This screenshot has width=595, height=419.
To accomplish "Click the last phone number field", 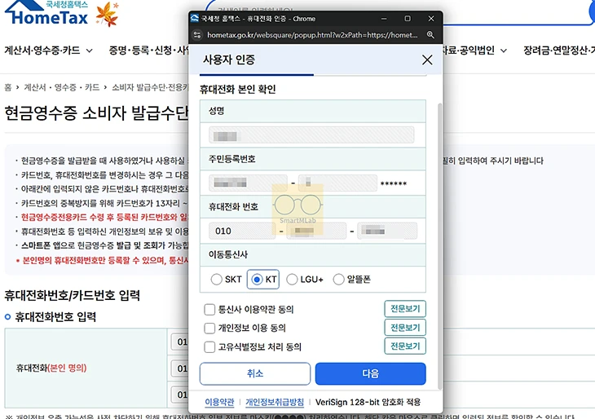I will click(387, 231).
